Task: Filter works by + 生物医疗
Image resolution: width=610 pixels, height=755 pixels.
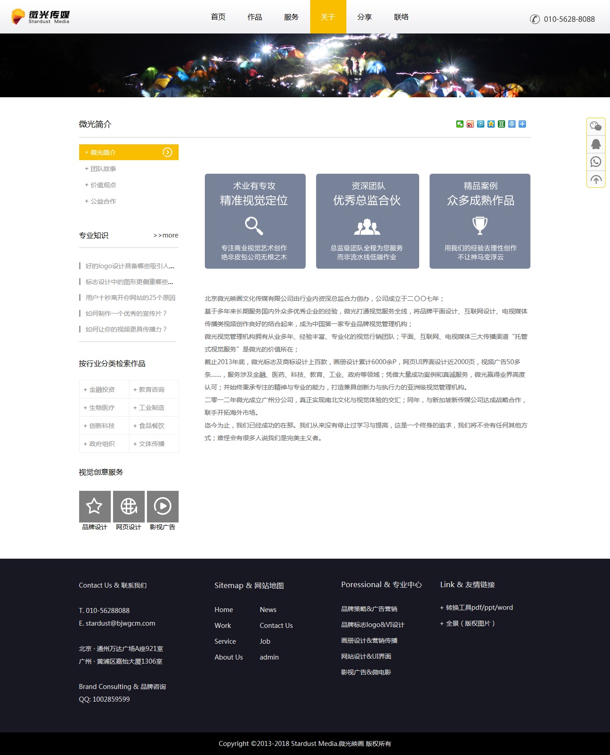Action: 104,408
